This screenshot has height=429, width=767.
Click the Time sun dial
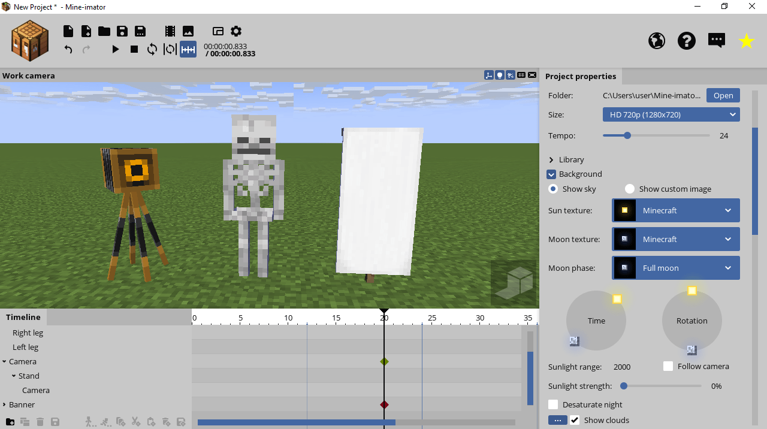[596, 321]
